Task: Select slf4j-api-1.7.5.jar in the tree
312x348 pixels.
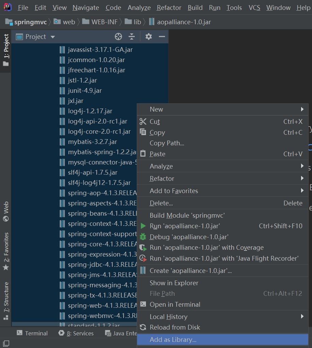Action: (x=93, y=172)
